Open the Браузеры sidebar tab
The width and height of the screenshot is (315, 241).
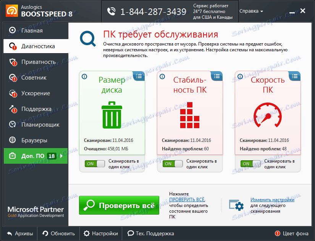point(36,140)
